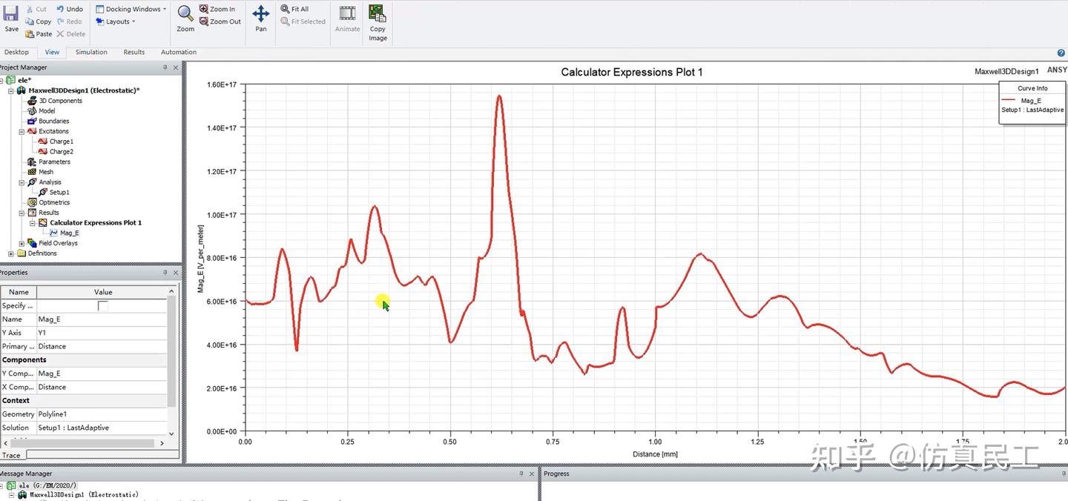
Task: Click the Boundaries node icon
Action: (32, 121)
